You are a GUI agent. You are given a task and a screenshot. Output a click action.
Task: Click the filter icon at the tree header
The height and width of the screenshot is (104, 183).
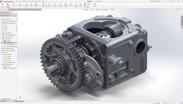coord(1,15)
